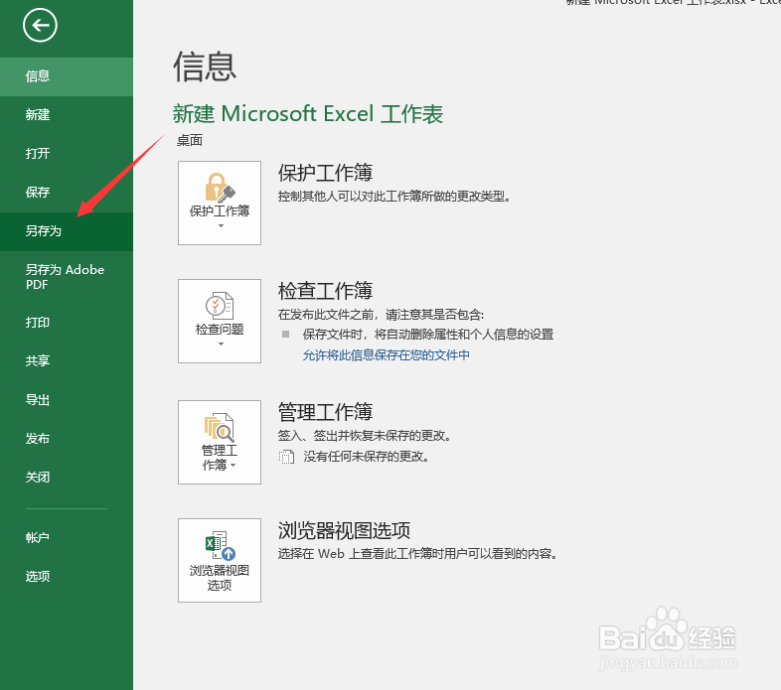Select 另存为 Adobe PDF option
Screen dimensions: 781x690
coord(67,277)
